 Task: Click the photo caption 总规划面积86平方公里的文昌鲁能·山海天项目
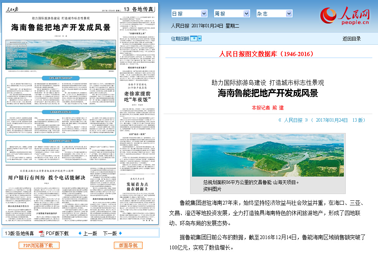(251, 182)
